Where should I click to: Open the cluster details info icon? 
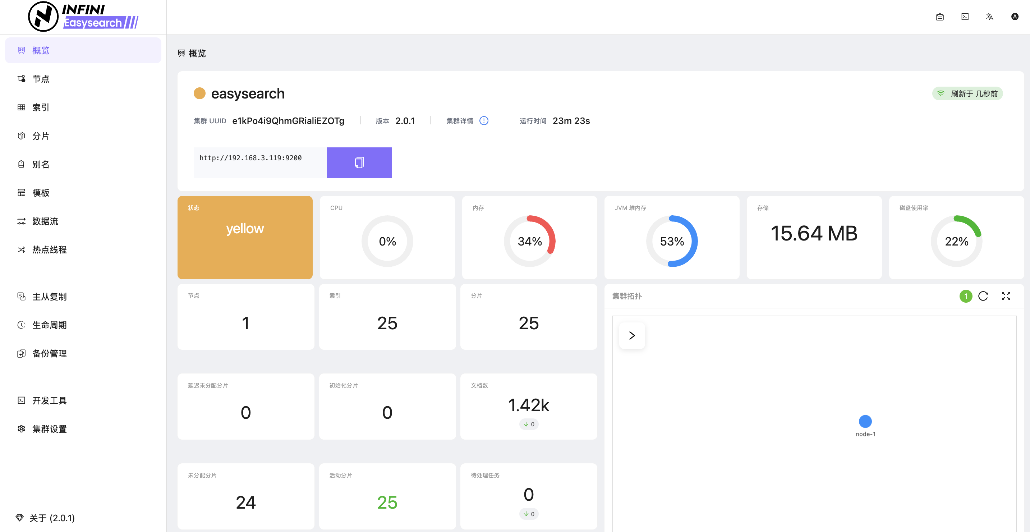pyautogui.click(x=483, y=121)
